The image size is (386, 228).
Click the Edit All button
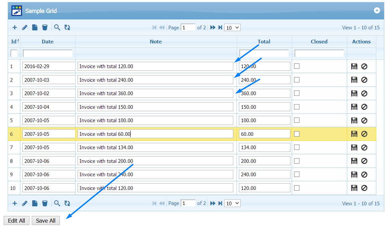point(17,221)
